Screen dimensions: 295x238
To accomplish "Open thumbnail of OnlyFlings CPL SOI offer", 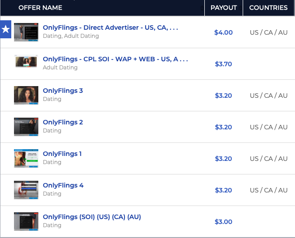I will point(26,61).
